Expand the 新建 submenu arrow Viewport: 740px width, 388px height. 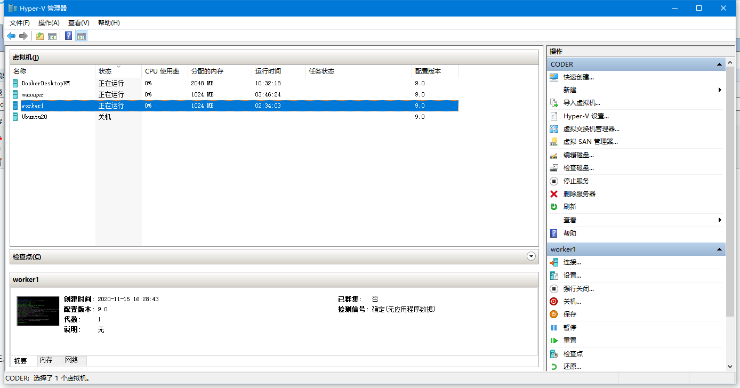click(x=720, y=90)
